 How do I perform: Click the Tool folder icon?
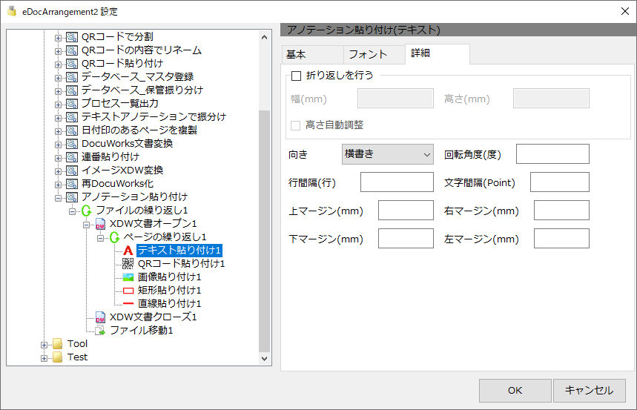coord(58,344)
